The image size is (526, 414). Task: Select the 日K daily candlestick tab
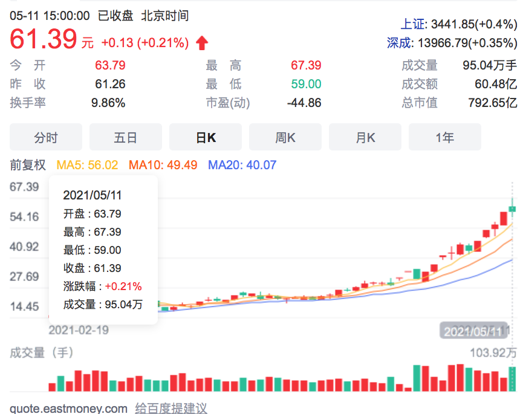[206, 137]
